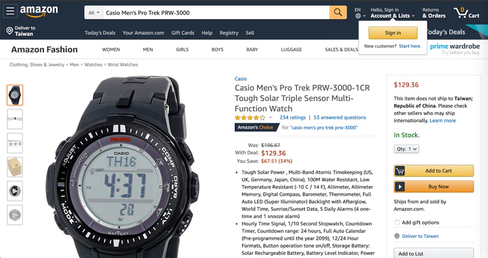Click the cart icon on Add to Cart
This screenshot has width=488, height=258.
click(x=400, y=171)
